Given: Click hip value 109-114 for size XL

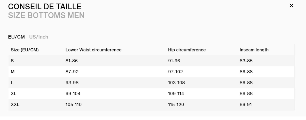Looking at the screenshot, I should [176, 93].
